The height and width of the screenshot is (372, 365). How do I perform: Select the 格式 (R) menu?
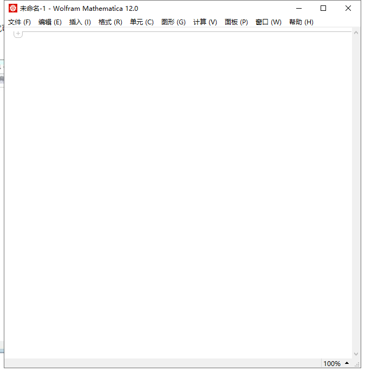tap(110, 22)
